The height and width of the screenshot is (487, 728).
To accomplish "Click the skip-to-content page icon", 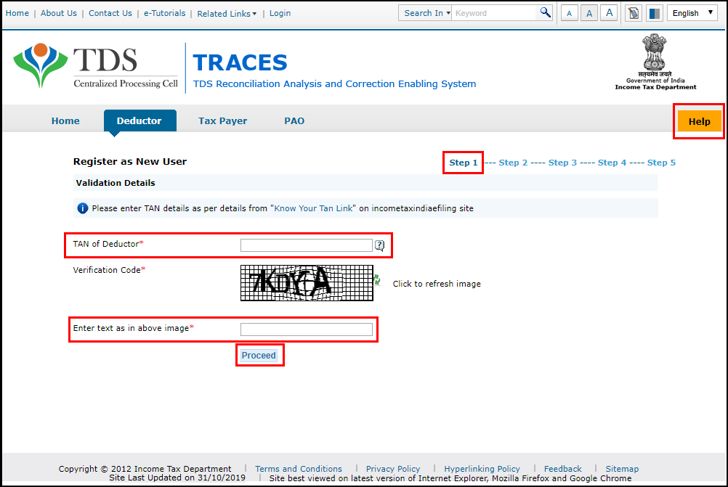I will pyautogui.click(x=632, y=12).
